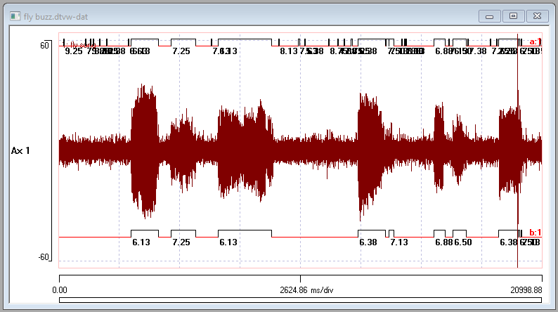Click the 2624.86 ms/div time scale label
This screenshot has width=558, height=312.
pos(306,290)
